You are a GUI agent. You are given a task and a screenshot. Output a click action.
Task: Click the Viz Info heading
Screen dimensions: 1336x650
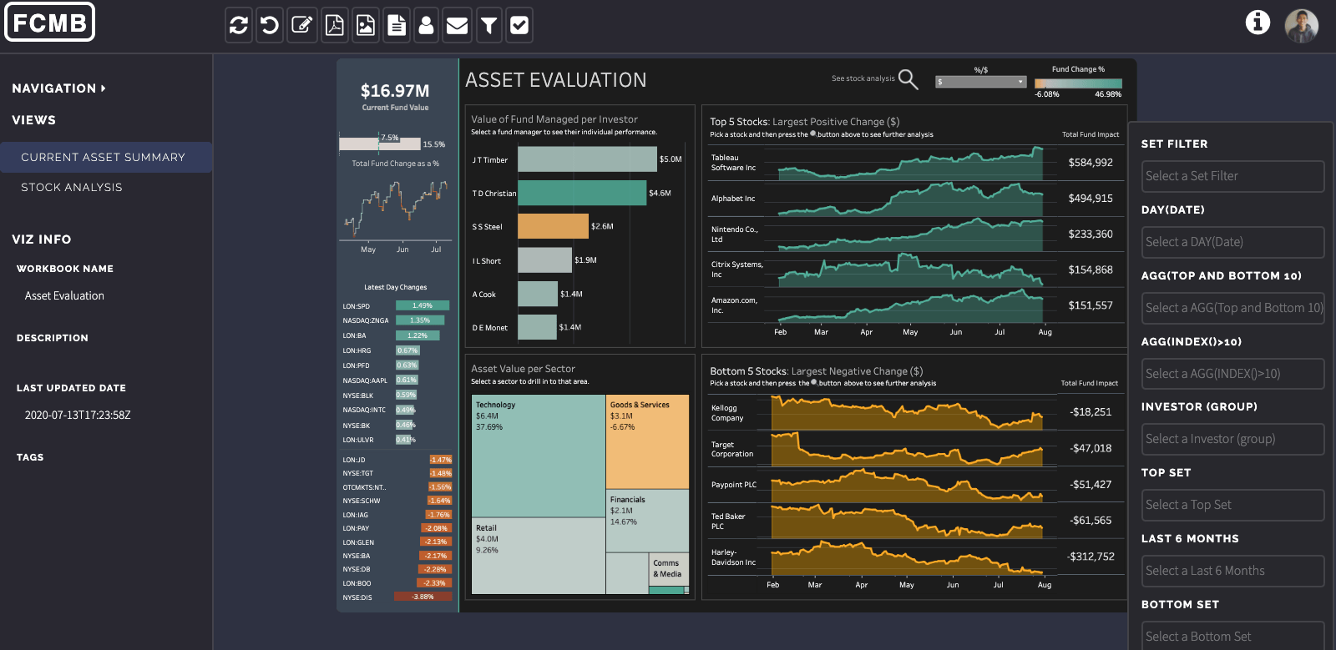click(x=41, y=239)
